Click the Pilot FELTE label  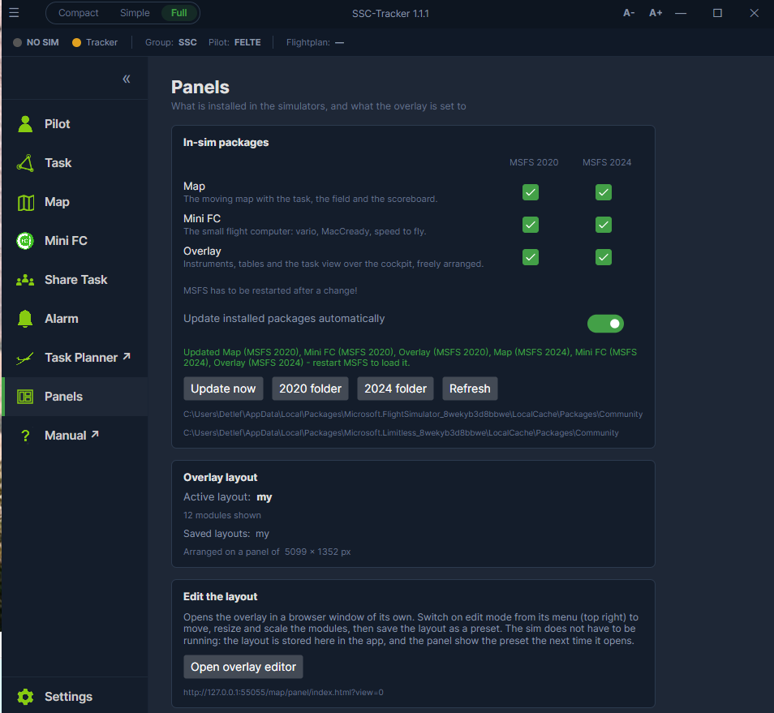(234, 42)
